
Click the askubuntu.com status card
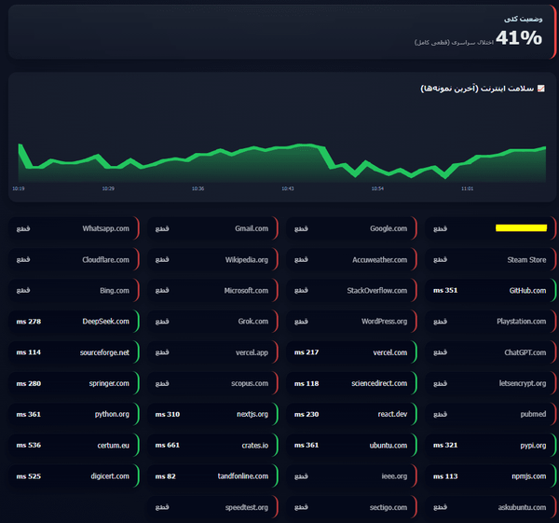[491, 507]
